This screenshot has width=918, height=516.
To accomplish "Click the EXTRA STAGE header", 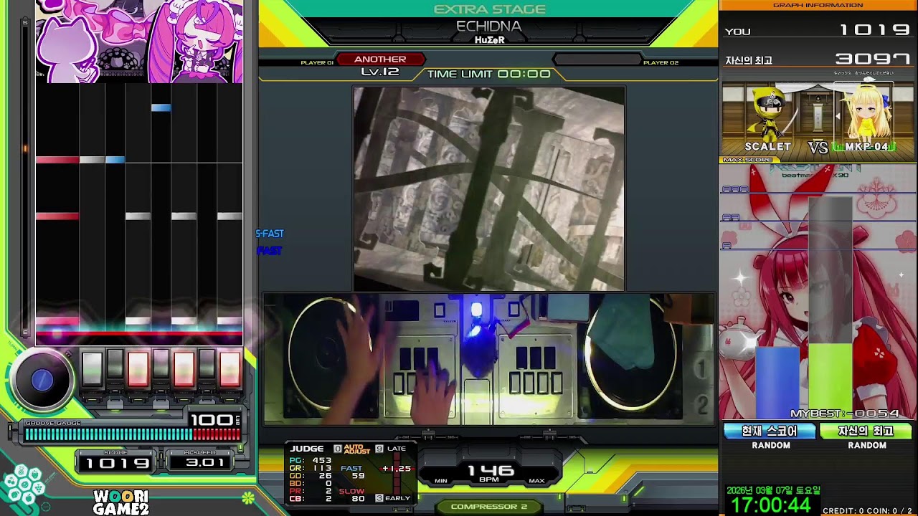I will point(490,9).
